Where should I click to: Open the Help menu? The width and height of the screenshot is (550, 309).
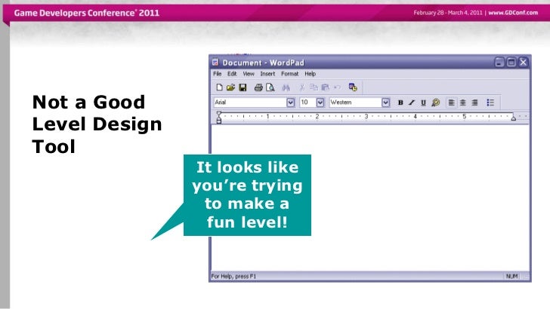pos(310,74)
